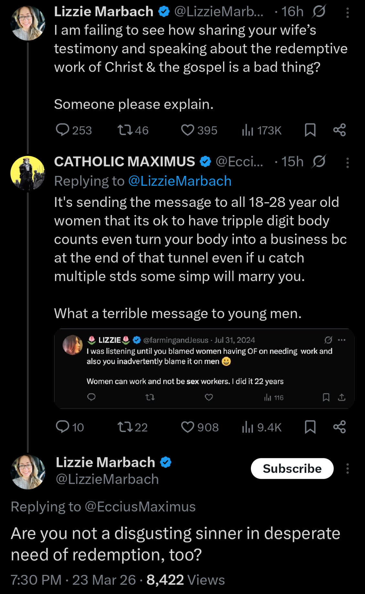Like the tweet with 395 likes
365x594 pixels.
[x=188, y=130]
